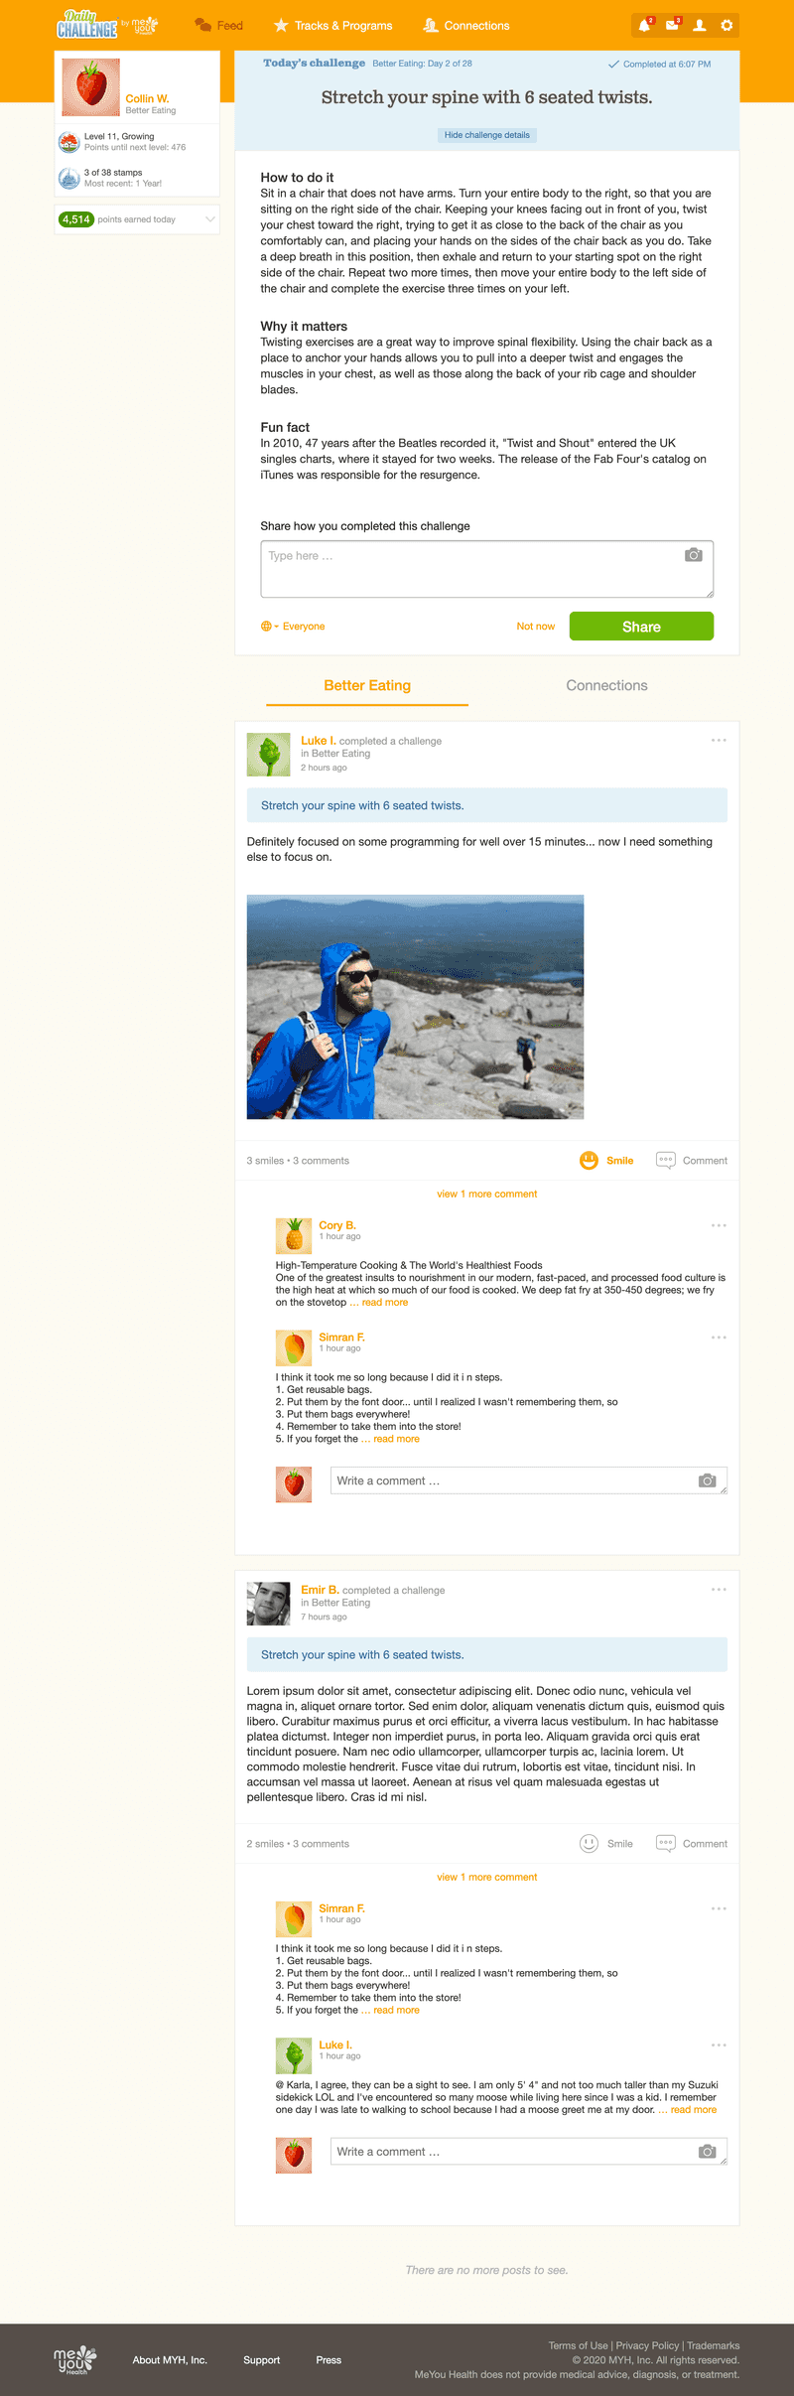
Task: Expand 'view 1 more comment' under Luke's post
Action: click(486, 1194)
